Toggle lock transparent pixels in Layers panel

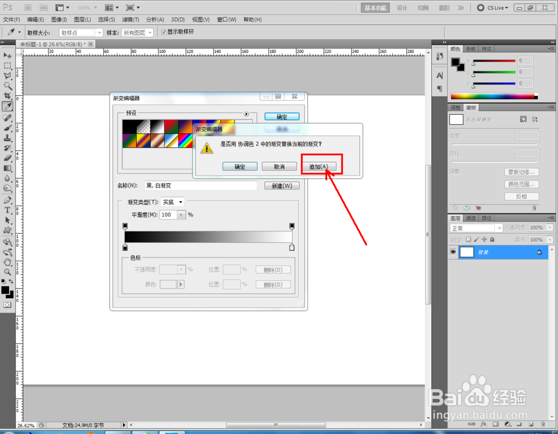tap(468, 240)
